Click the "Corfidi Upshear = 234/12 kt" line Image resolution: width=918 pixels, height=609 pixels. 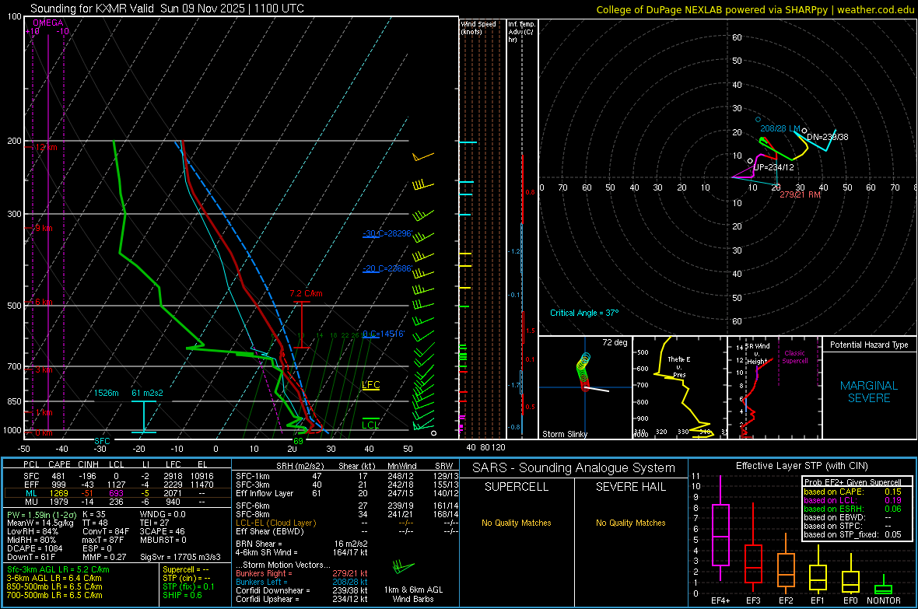[x=302, y=599]
